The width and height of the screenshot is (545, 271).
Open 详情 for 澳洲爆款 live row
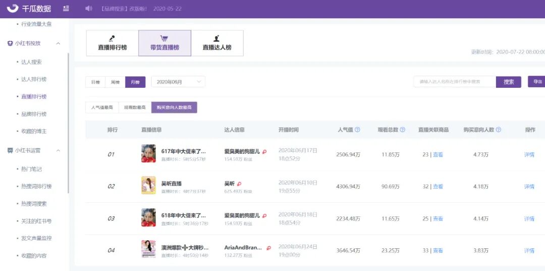click(529, 250)
